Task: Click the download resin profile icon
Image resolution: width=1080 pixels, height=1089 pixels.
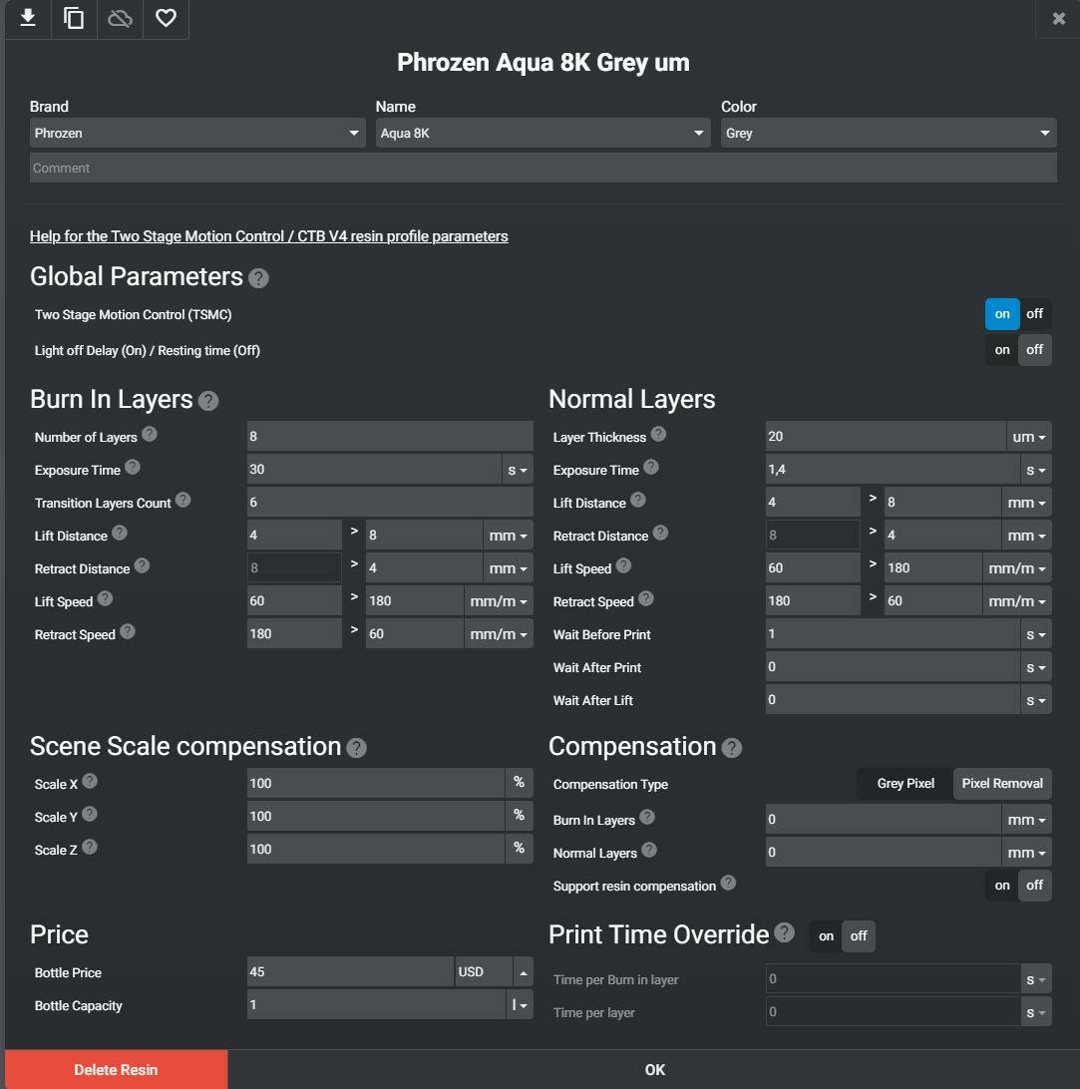Action: coord(28,18)
